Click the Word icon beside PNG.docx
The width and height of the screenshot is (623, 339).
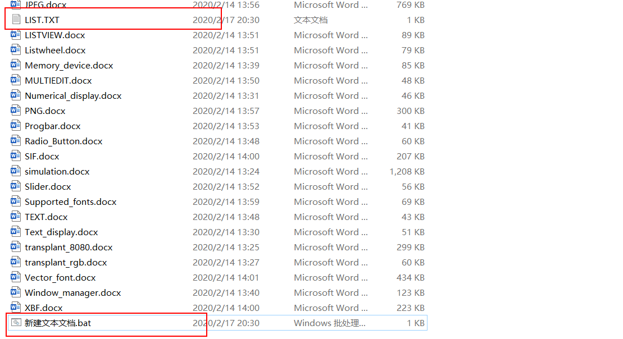coord(16,111)
